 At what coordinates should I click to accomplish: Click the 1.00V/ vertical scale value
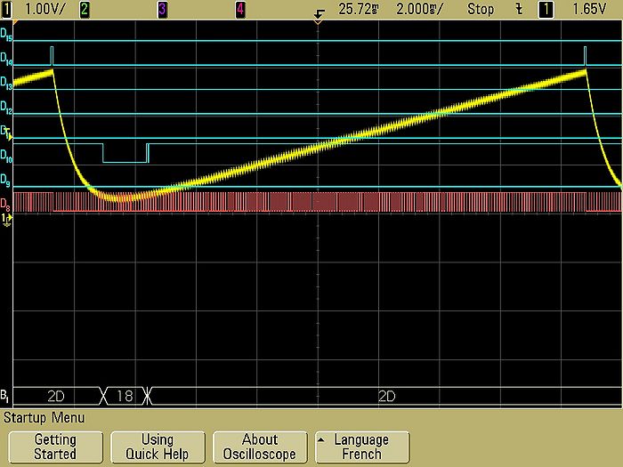point(41,7)
